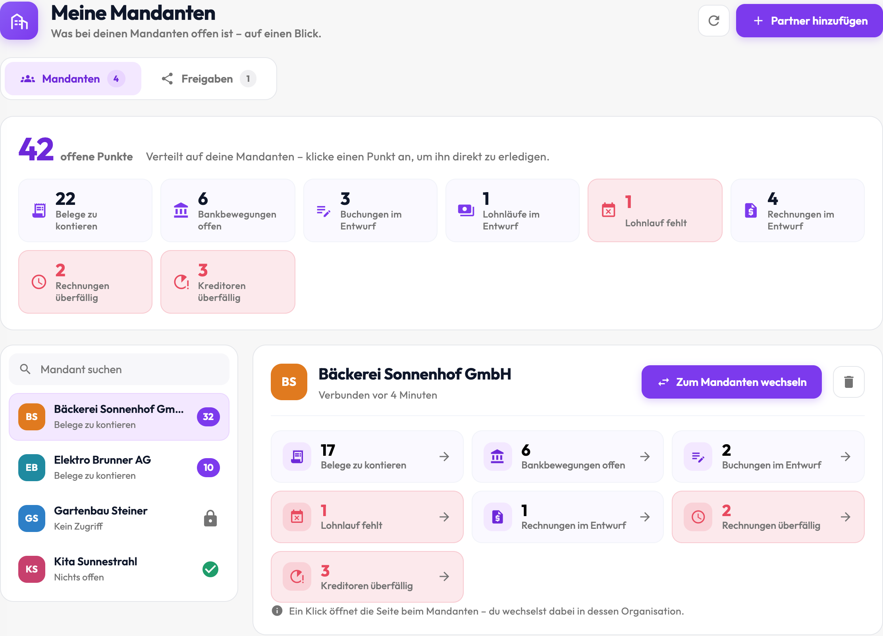Open 2 Rechnungen überfällig summary tile
The width and height of the screenshot is (883, 636).
(85, 282)
